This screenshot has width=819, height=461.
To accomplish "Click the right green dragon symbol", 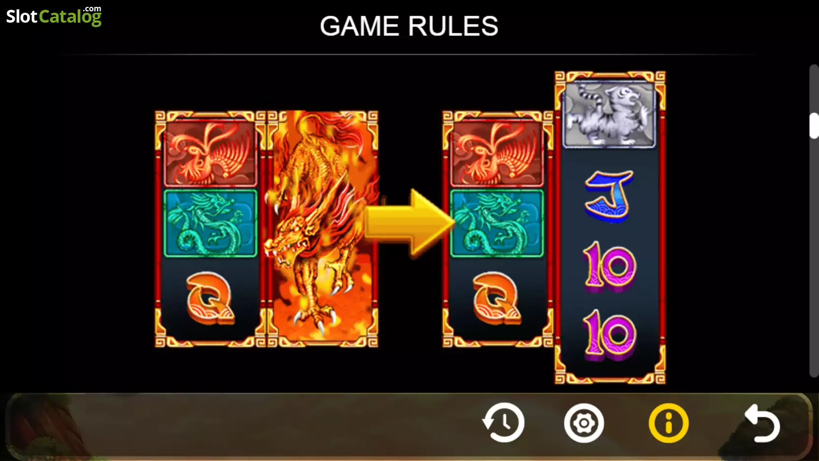I will tap(497, 223).
